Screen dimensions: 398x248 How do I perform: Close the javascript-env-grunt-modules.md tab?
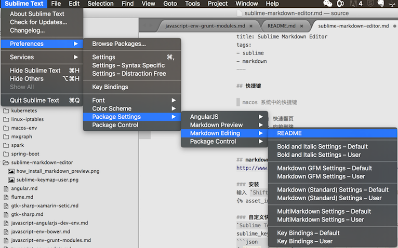[251, 25]
